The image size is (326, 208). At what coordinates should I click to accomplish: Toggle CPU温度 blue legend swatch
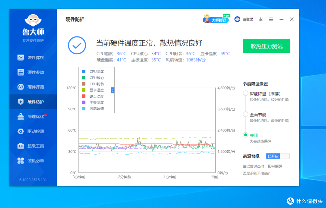84,71
